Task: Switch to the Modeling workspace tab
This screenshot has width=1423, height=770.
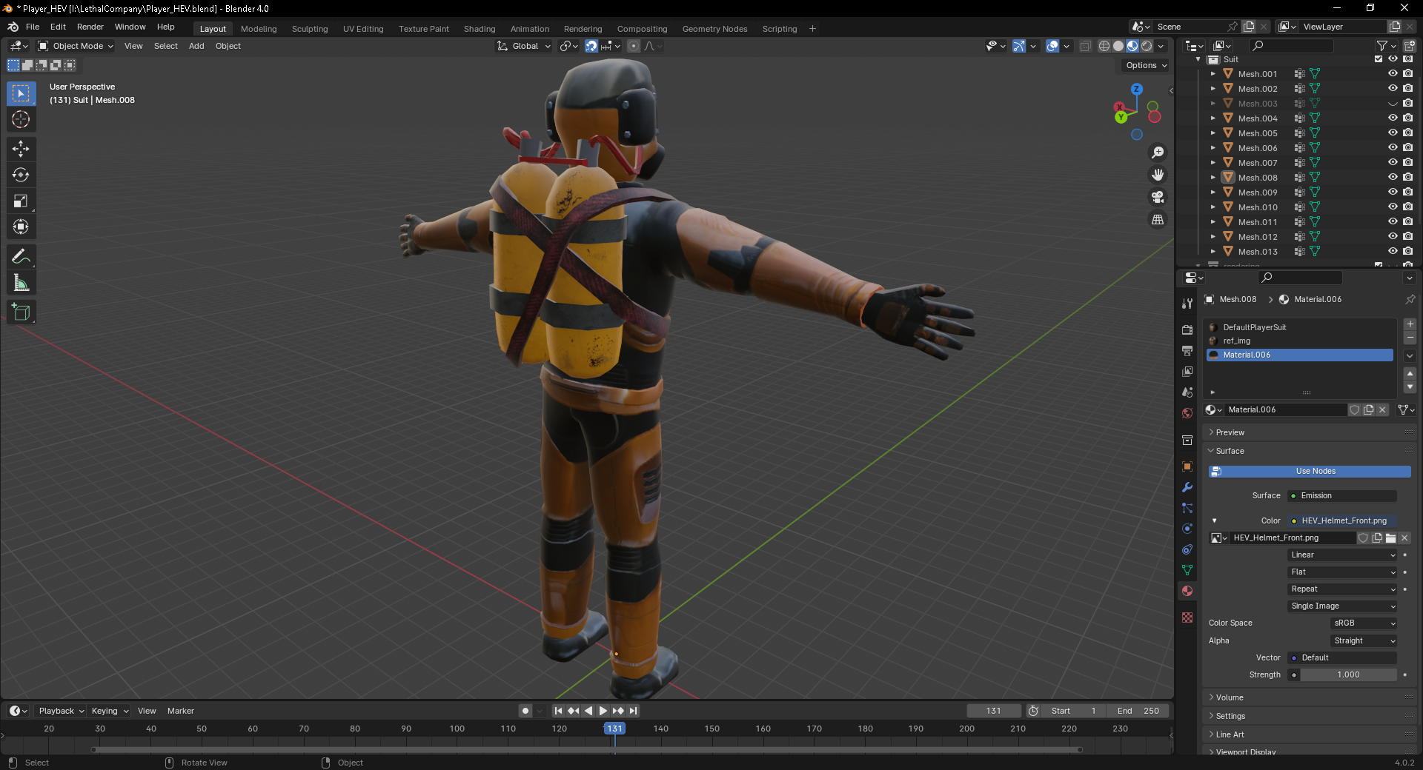Action: 259,29
